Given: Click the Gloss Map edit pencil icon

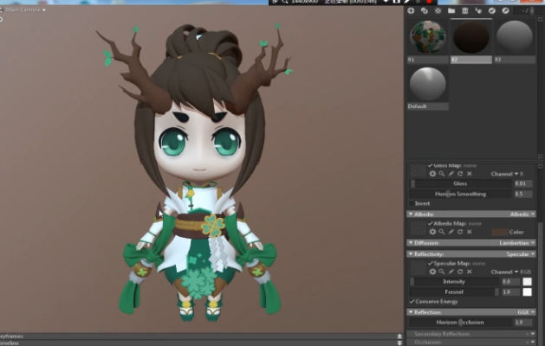Looking at the screenshot, I should (x=451, y=174).
